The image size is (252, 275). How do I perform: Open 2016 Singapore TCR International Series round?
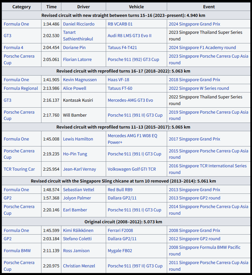[208, 169]
